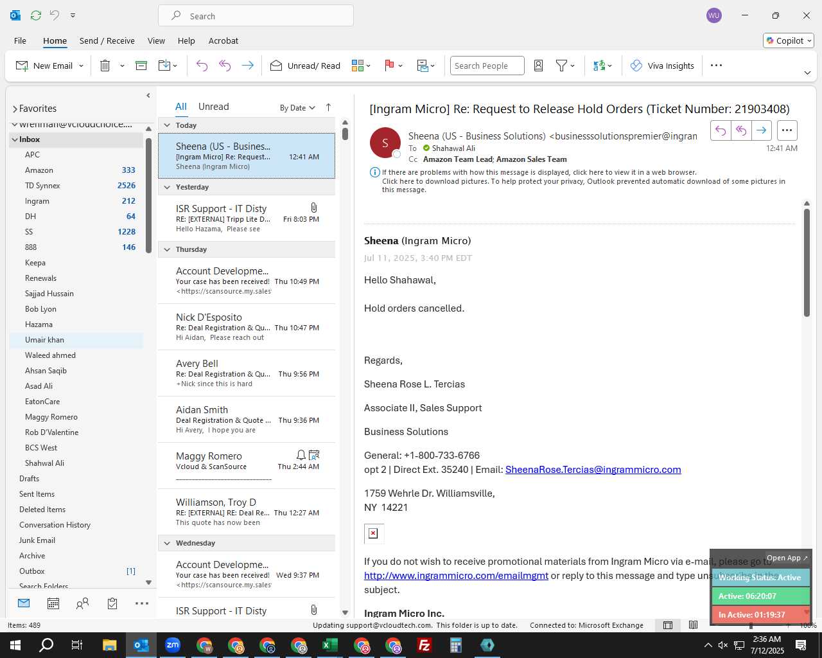The image size is (822, 658).
Task: Collapse the Yesterday group header
Action: pyautogui.click(x=167, y=187)
